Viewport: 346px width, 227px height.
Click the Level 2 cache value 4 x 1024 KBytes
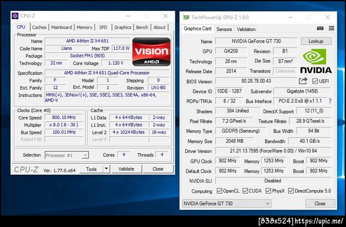(129, 132)
